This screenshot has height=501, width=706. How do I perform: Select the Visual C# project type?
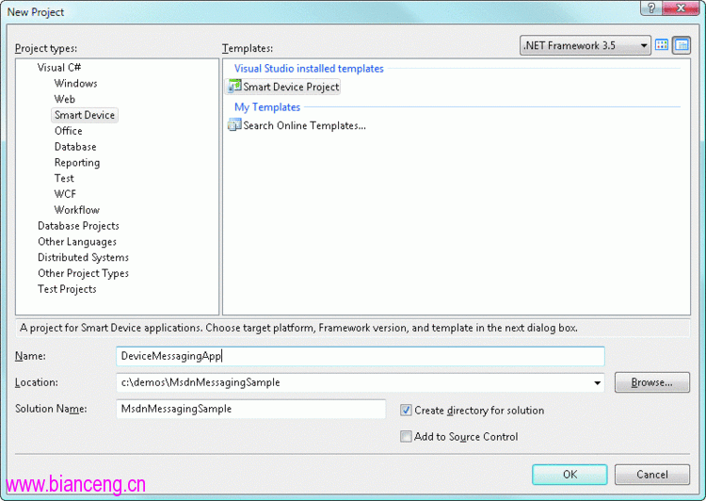pos(59,68)
